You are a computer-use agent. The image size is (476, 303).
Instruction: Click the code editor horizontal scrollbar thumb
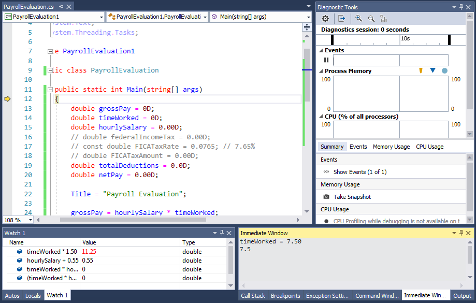[x=133, y=220]
